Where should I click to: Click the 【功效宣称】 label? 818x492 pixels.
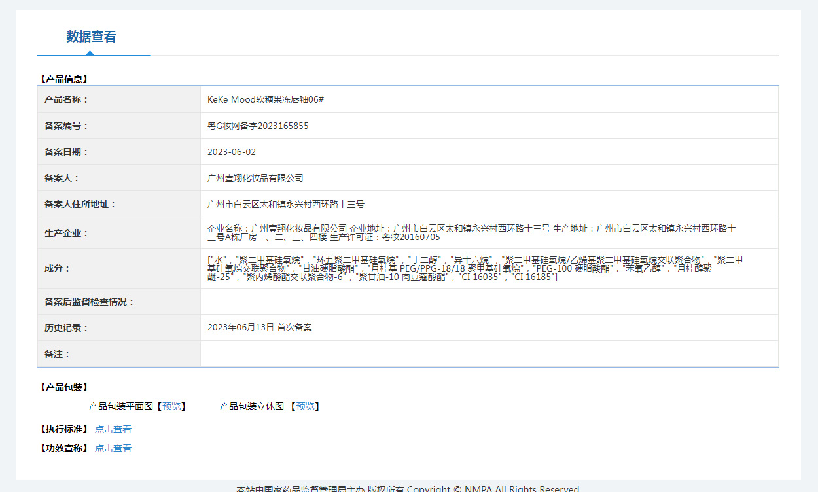(x=64, y=449)
